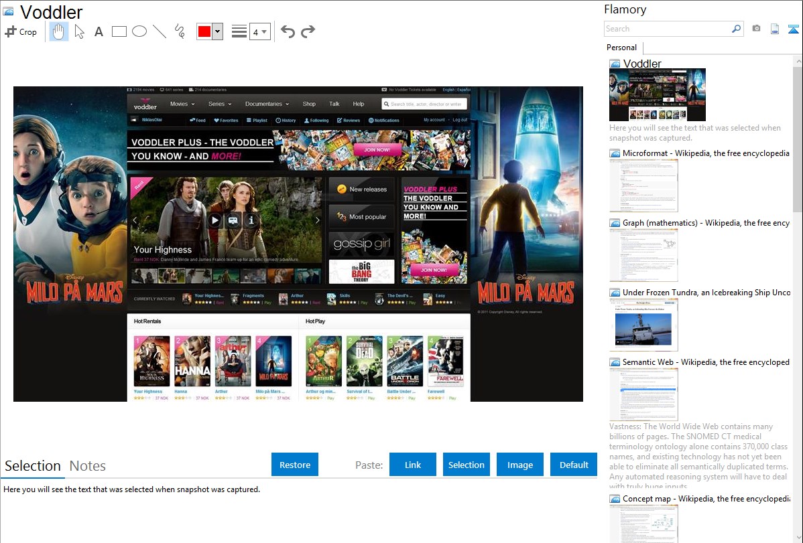Pick the rectangle drawing tool
This screenshot has height=543, width=803.
coord(119,31)
